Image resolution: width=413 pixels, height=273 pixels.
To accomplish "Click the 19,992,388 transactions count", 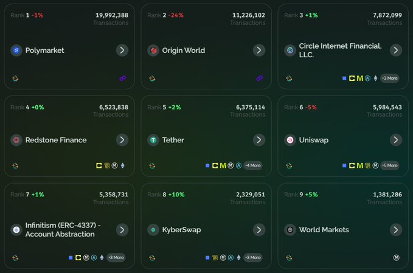I will click(112, 15).
